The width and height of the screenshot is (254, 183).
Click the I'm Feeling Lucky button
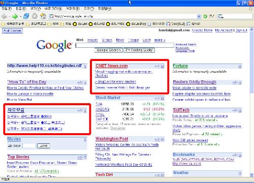tap(139, 50)
